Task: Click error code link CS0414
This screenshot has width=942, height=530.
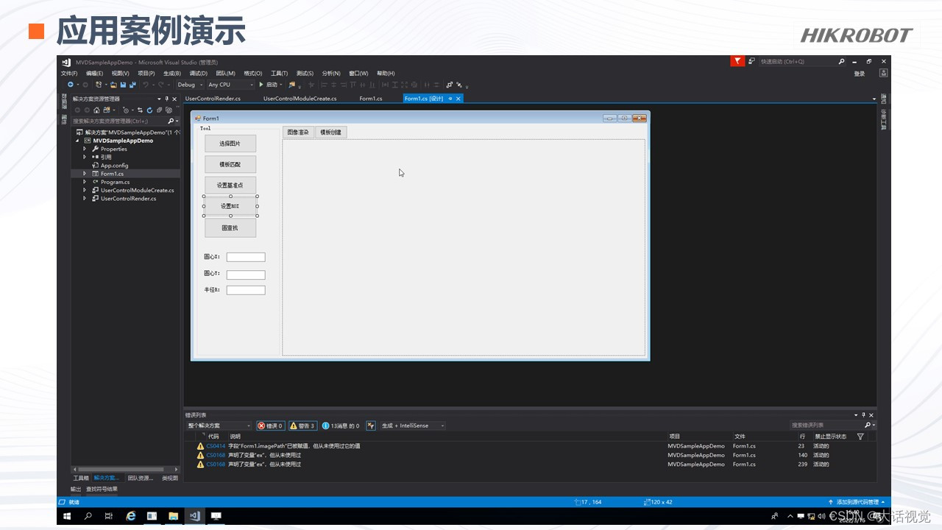Action: click(x=216, y=446)
